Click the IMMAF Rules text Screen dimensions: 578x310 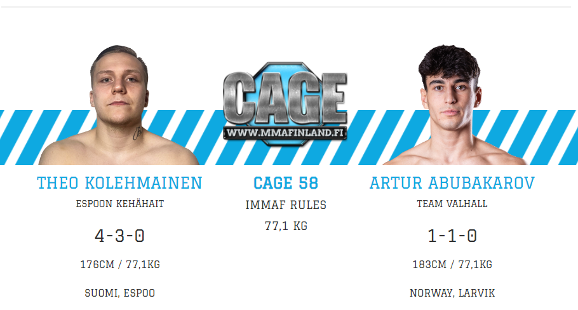click(286, 205)
